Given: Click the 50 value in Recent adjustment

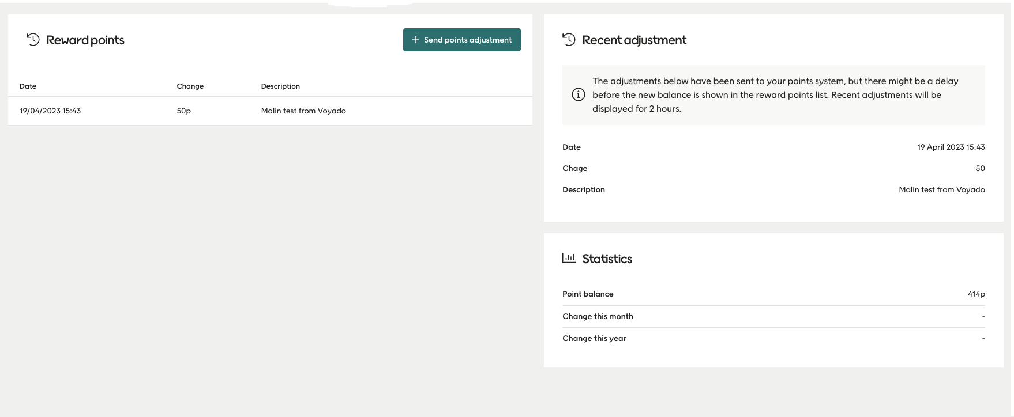Looking at the screenshot, I should tap(980, 168).
